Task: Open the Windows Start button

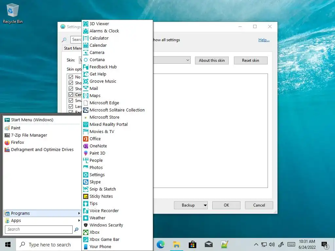Action: (x=8, y=244)
